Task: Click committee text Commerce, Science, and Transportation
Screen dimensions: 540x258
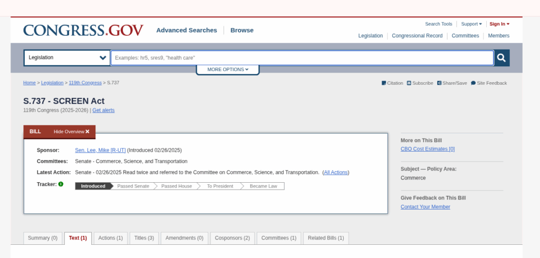Action: pos(141,161)
